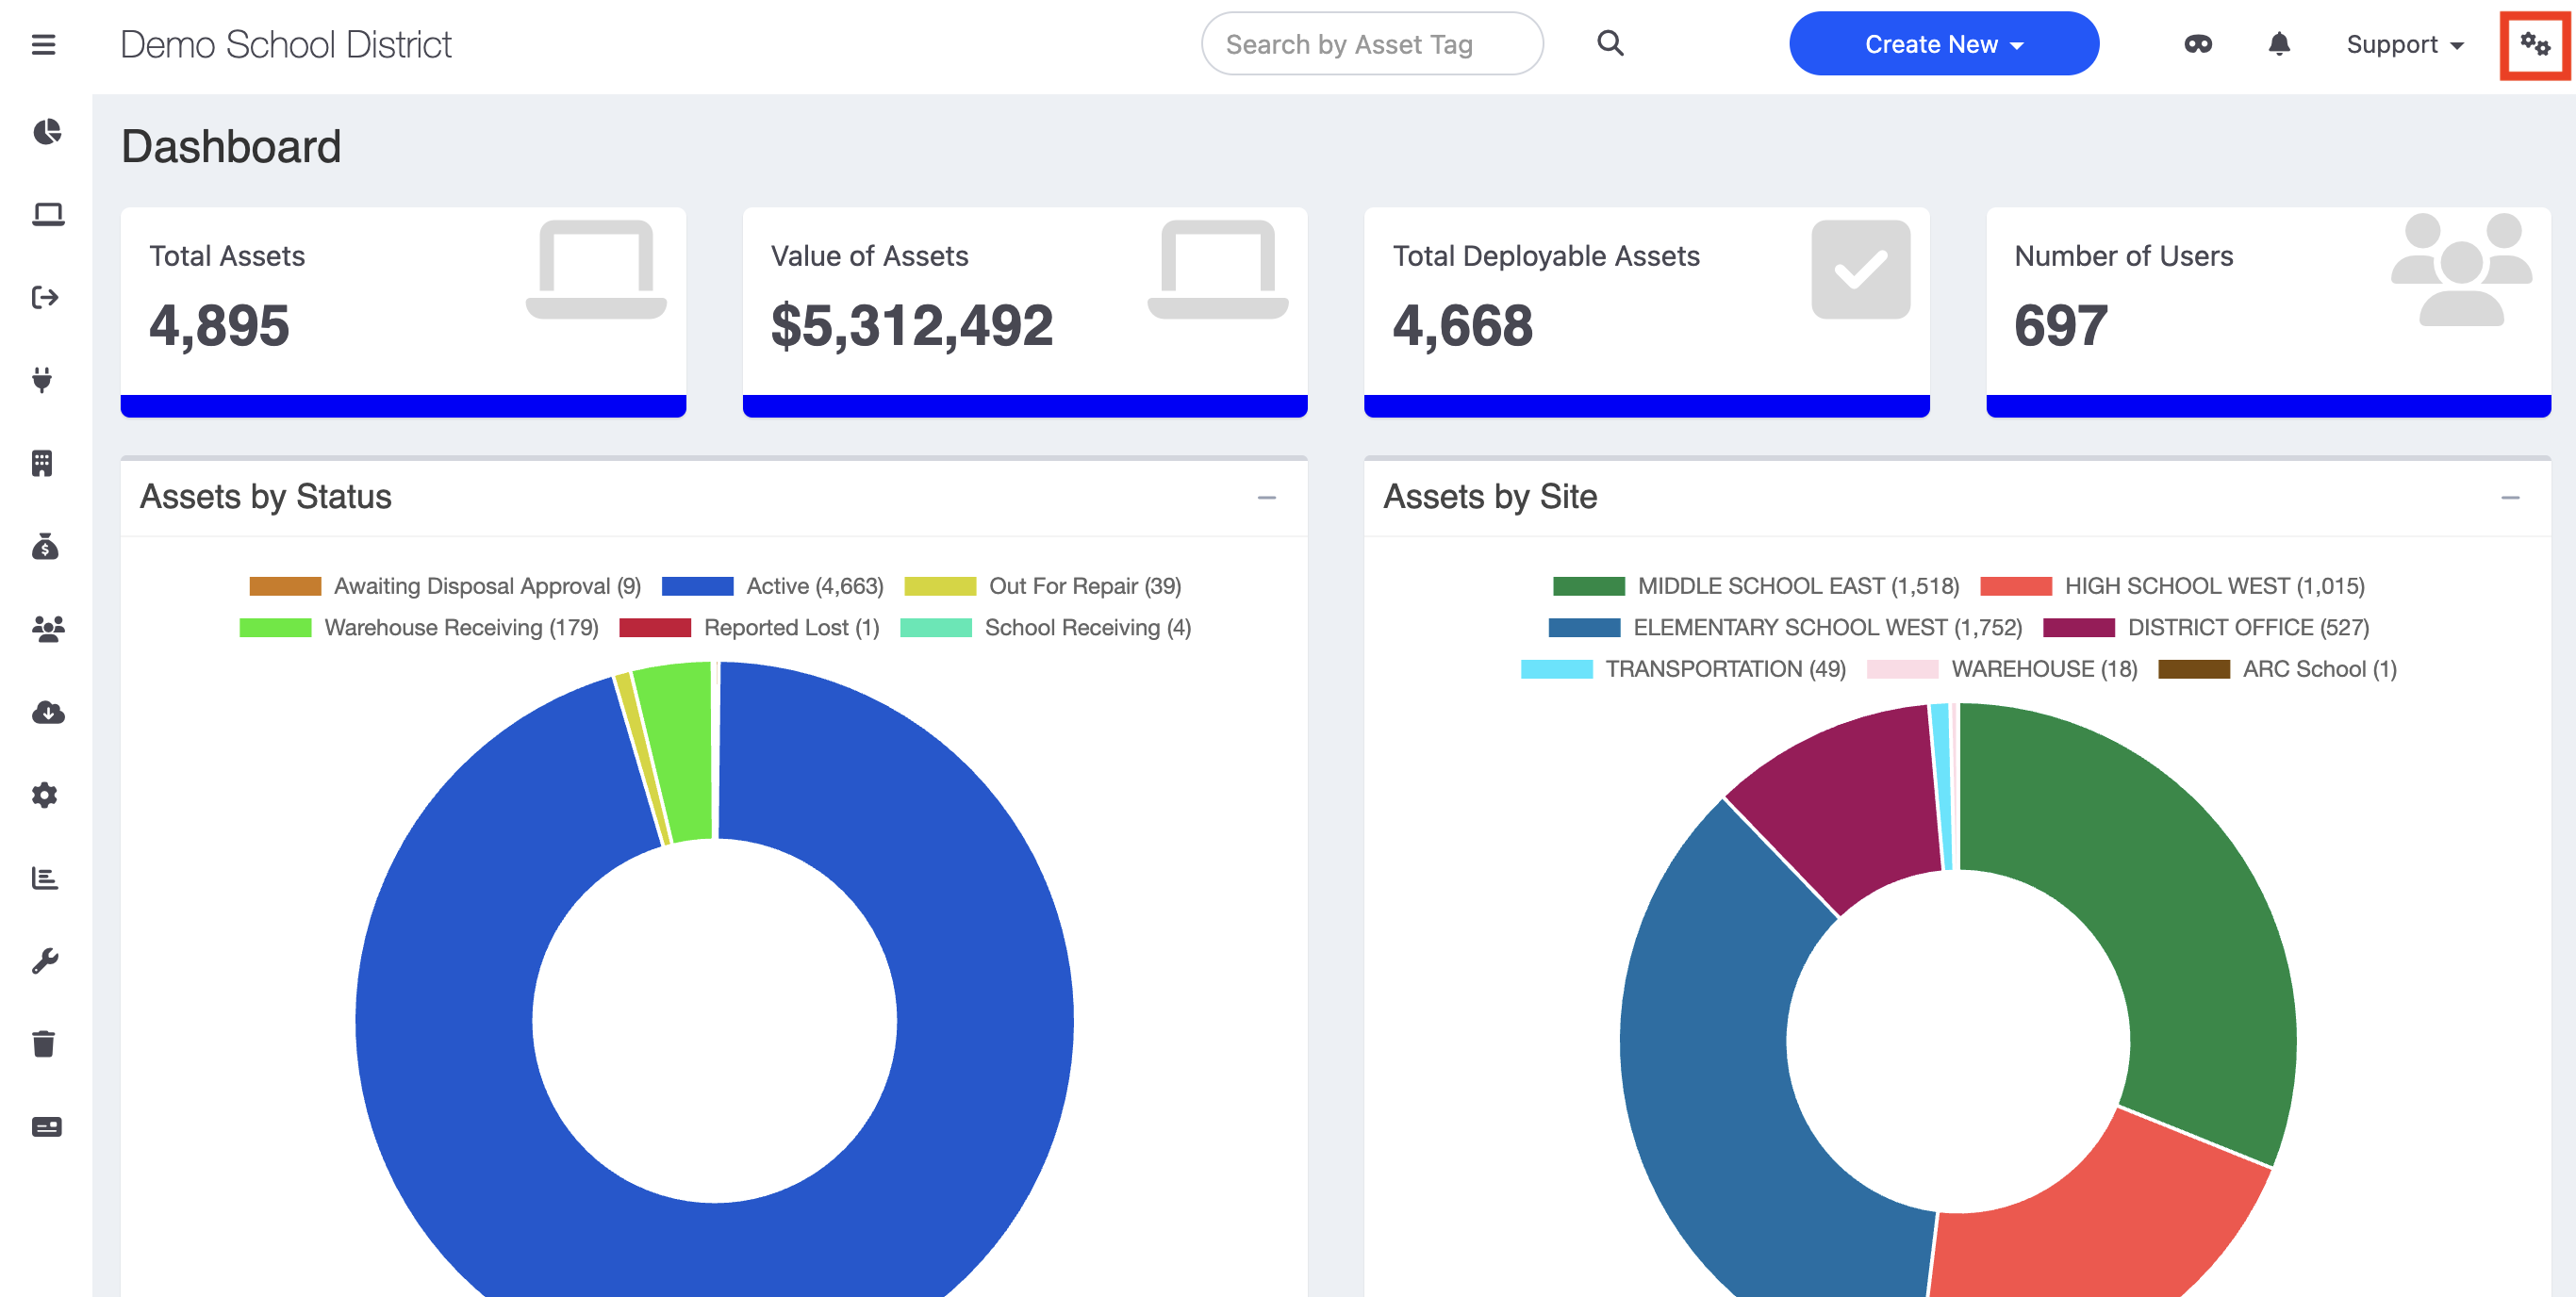Toggle Warehouse Receiving legend entry
This screenshot has width=2576, height=1297.
419,628
